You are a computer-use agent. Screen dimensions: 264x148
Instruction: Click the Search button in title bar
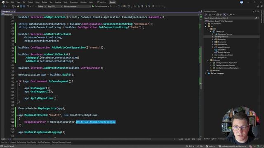point(101,2)
